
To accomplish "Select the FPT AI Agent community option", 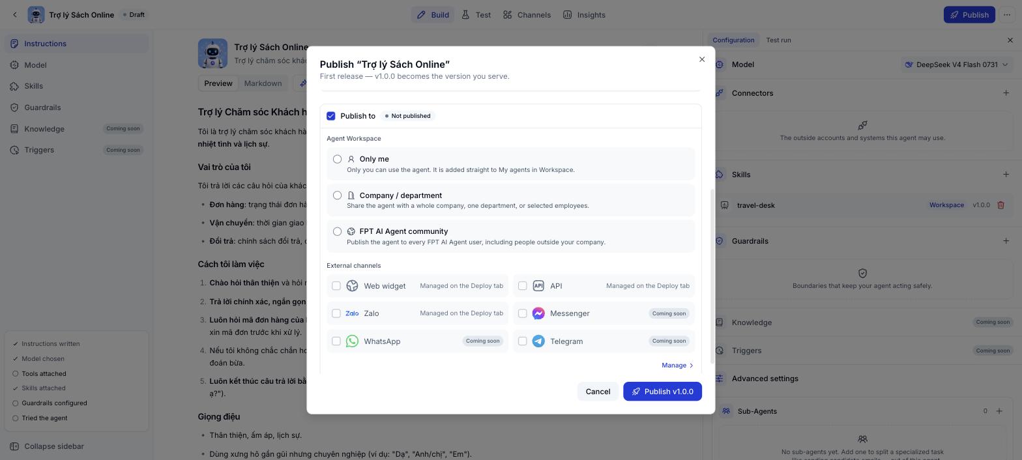I will pos(337,231).
